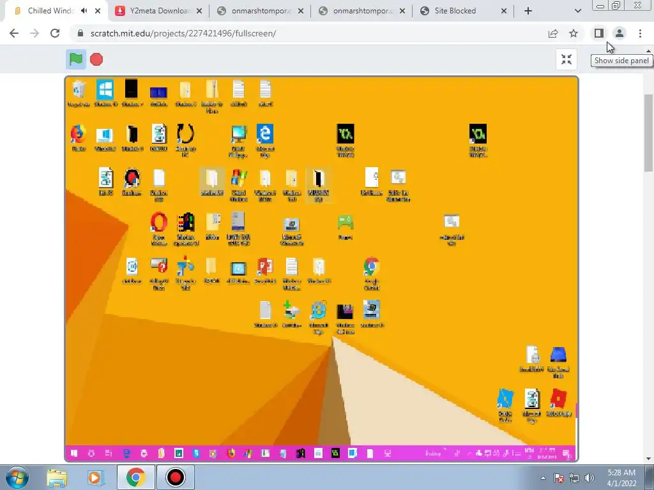
Task: Select the black circular arrow desktop icon
Action: pos(185,134)
